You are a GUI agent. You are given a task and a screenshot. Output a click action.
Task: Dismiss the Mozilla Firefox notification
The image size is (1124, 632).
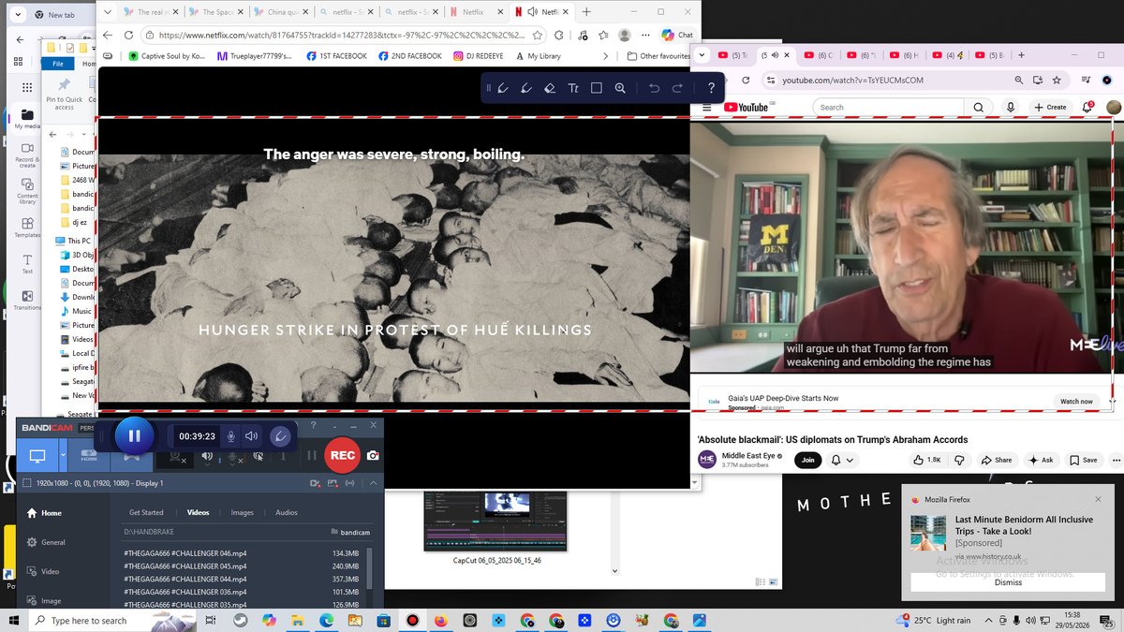click(x=1008, y=582)
